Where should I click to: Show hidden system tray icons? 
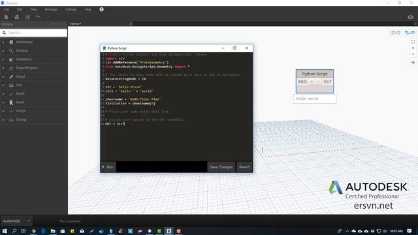coord(347,231)
